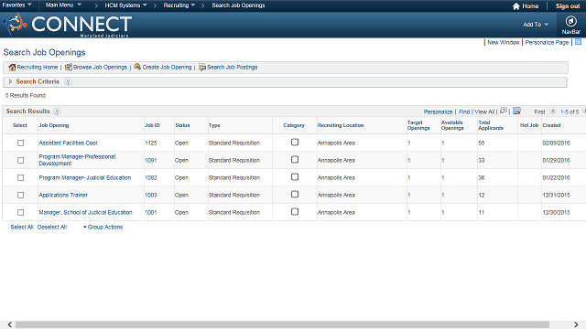Sort by Job ID column header

pos(152,125)
